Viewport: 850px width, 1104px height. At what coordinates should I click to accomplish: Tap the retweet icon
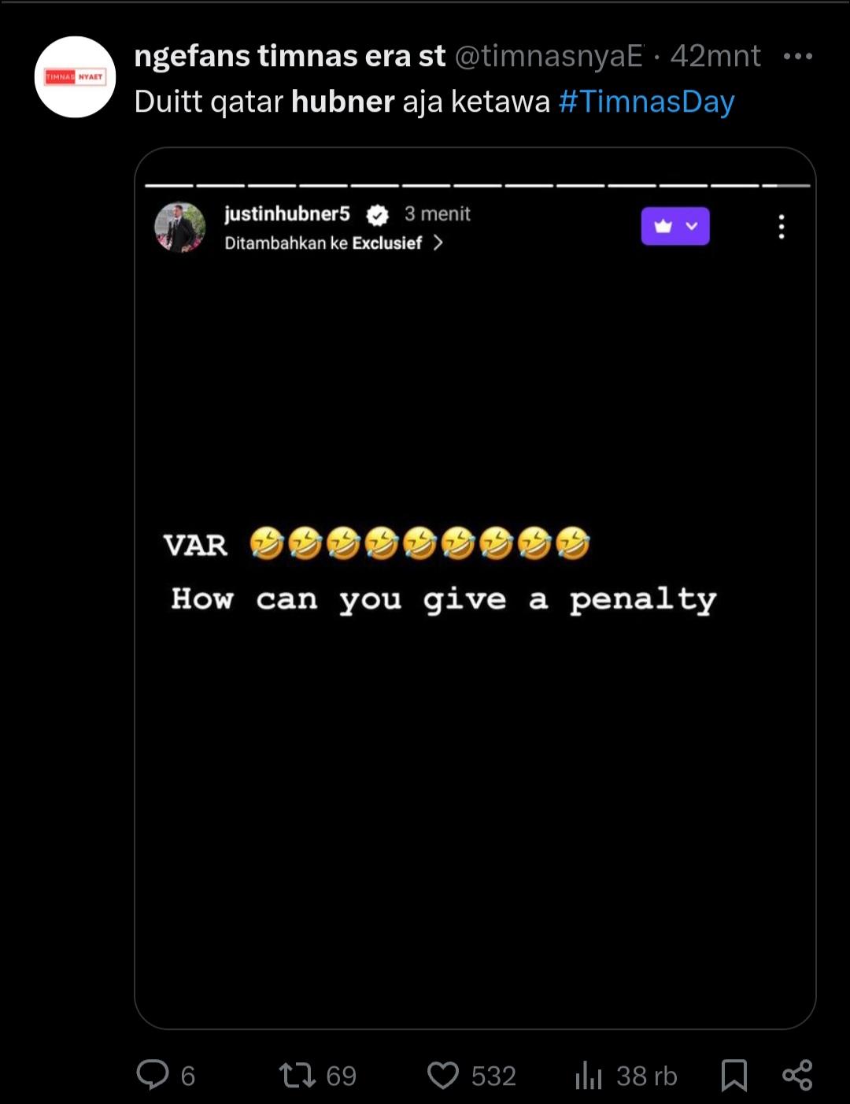297,1075
